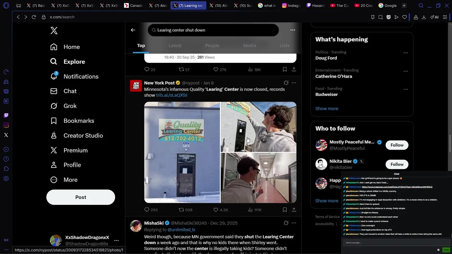Open account options for XxShadowDragonxX

(x=116, y=241)
